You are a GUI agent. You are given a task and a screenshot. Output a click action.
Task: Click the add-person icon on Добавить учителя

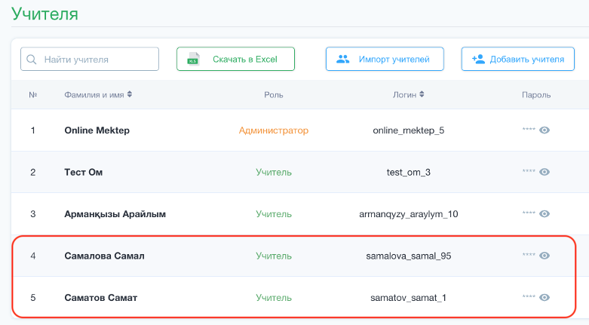478,59
